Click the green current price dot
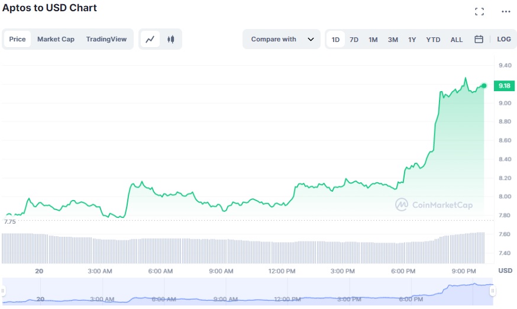517x309 pixels. [x=484, y=86]
